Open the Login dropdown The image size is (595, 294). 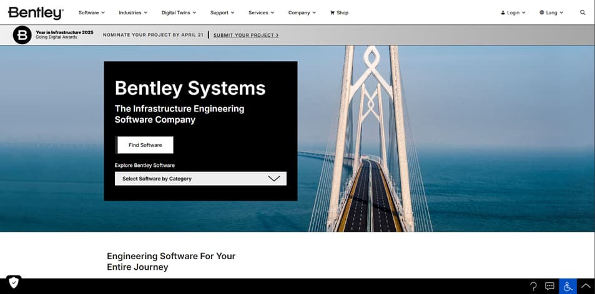tap(513, 12)
